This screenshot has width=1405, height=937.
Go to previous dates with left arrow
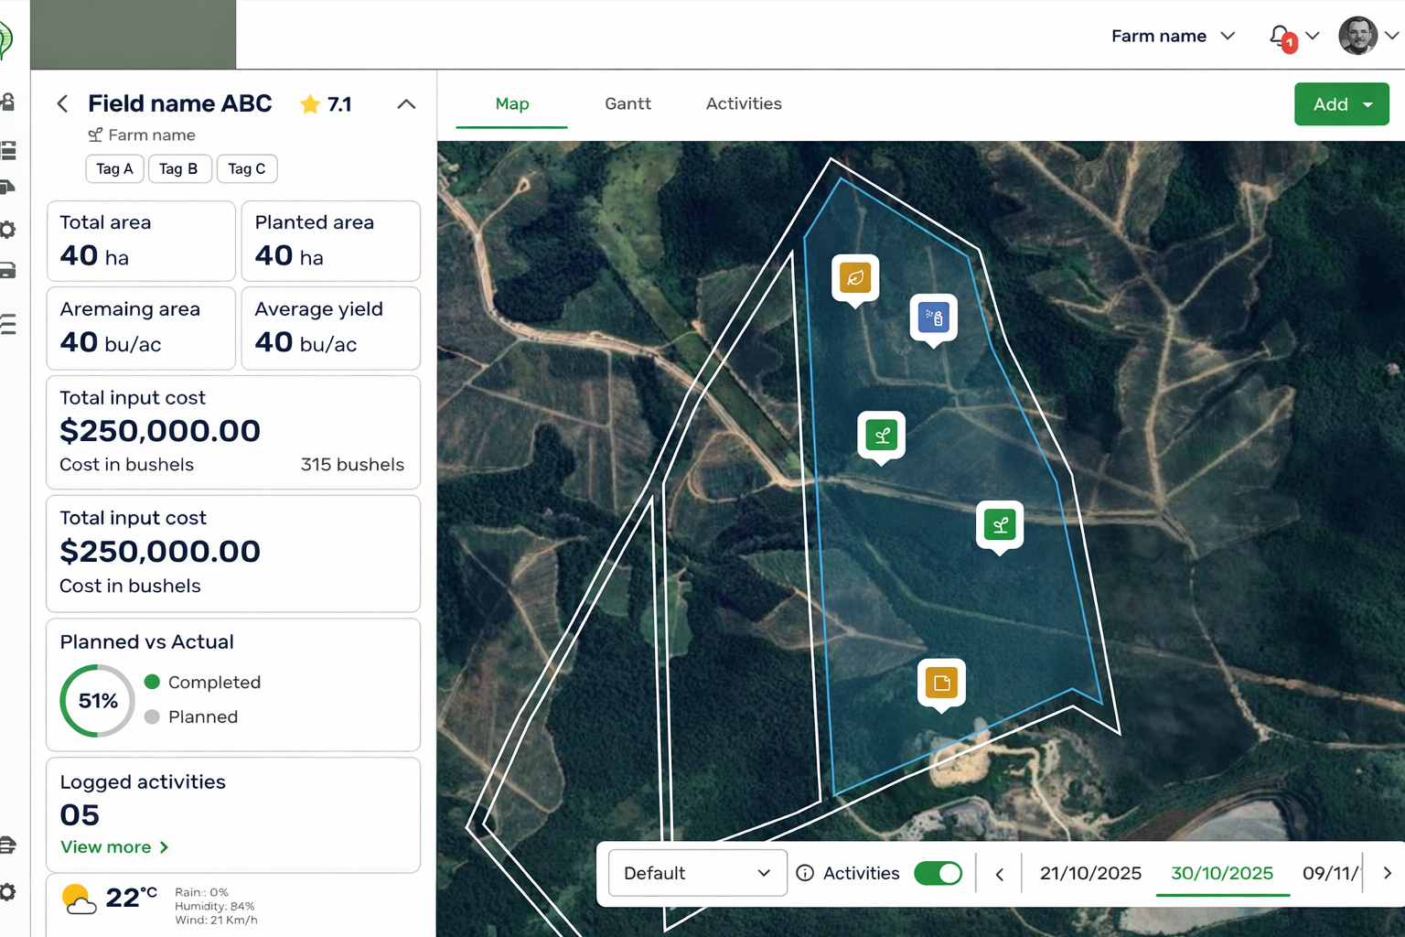pyautogui.click(x=1000, y=874)
